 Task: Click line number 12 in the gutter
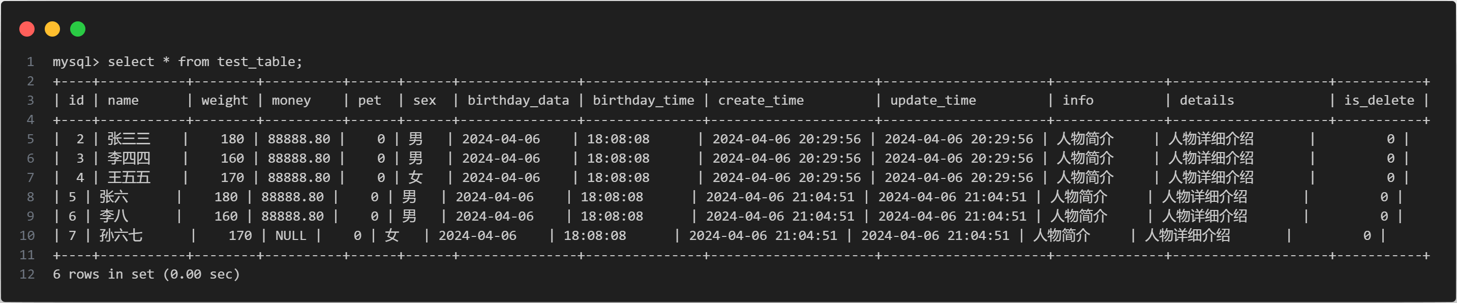27,274
